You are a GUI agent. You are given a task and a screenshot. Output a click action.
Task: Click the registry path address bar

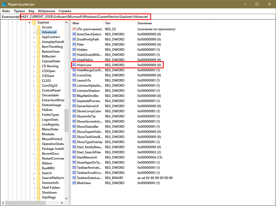[189, 17]
